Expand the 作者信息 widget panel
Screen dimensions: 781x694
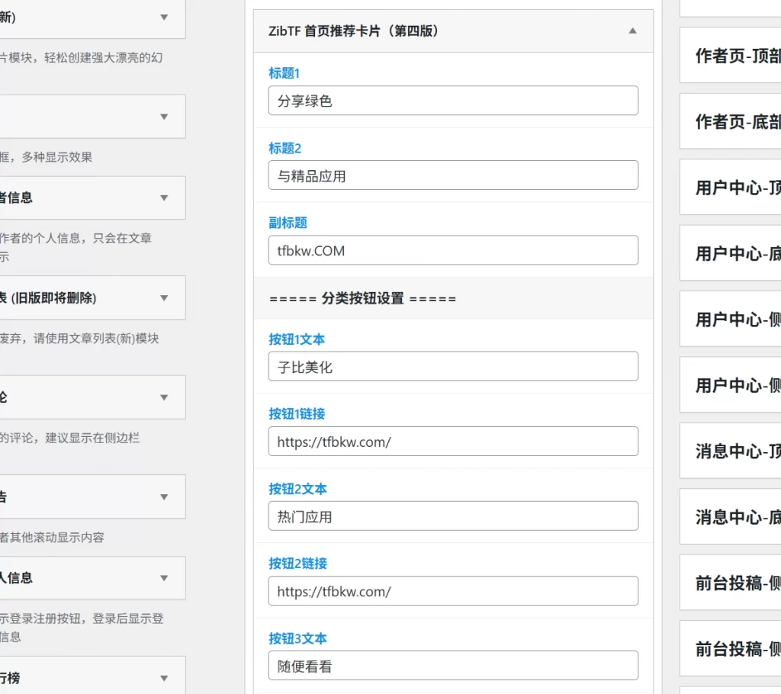164,198
